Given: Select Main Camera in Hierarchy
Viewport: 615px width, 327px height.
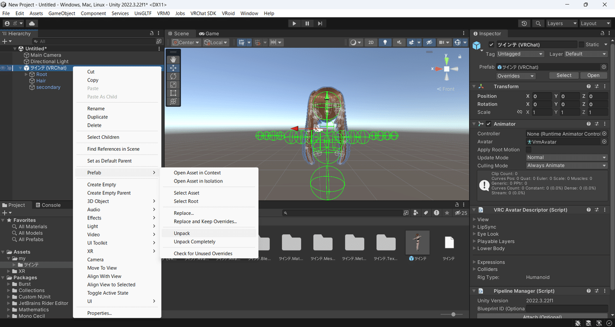Looking at the screenshot, I should point(46,55).
